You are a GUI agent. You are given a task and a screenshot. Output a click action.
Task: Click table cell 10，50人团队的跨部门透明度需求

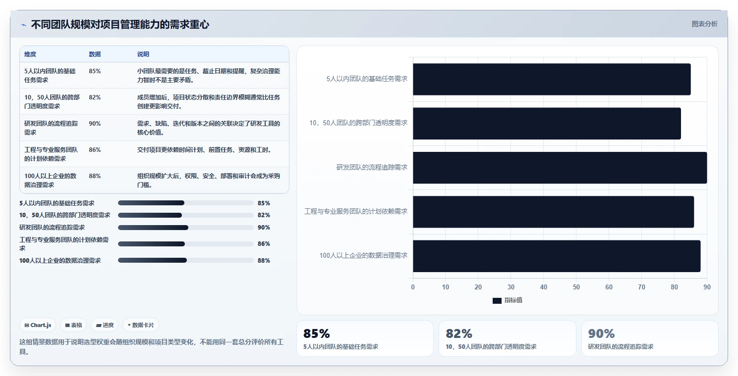[x=52, y=101]
